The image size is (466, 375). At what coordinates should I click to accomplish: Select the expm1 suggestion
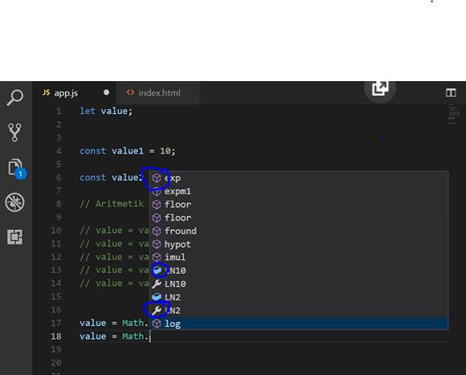pyautogui.click(x=299, y=191)
